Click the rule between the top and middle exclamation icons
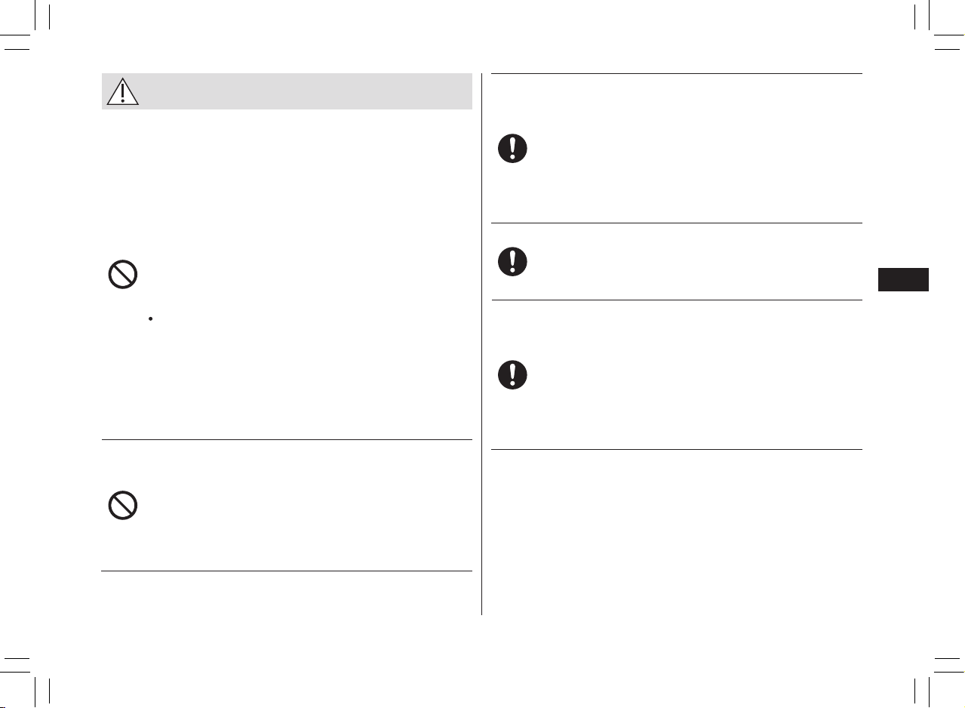Screen dimensions: 965x708 677,223
